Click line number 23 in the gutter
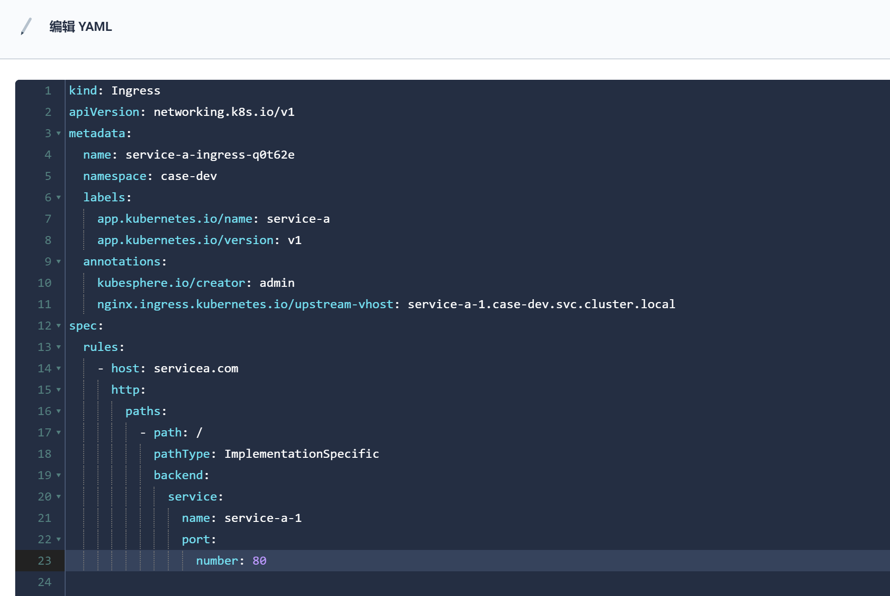890x596 pixels. pos(44,561)
